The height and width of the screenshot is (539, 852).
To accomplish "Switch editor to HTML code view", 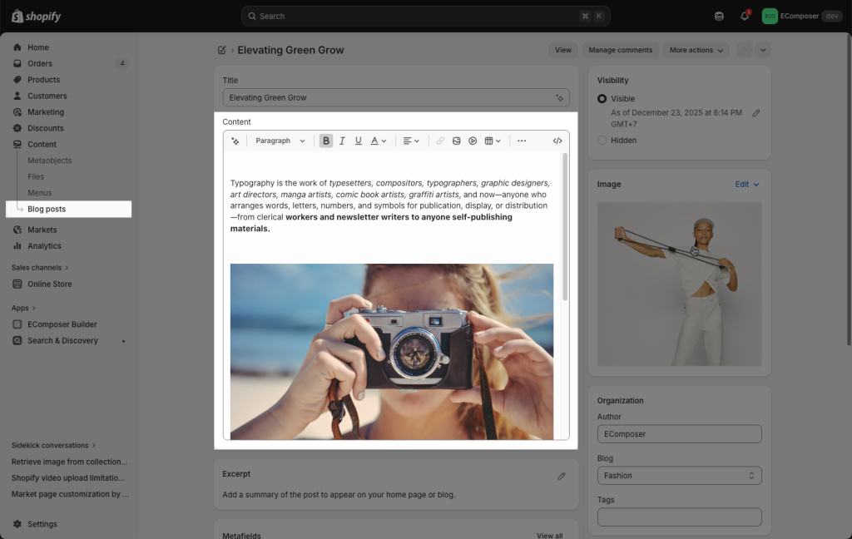I will (x=557, y=141).
